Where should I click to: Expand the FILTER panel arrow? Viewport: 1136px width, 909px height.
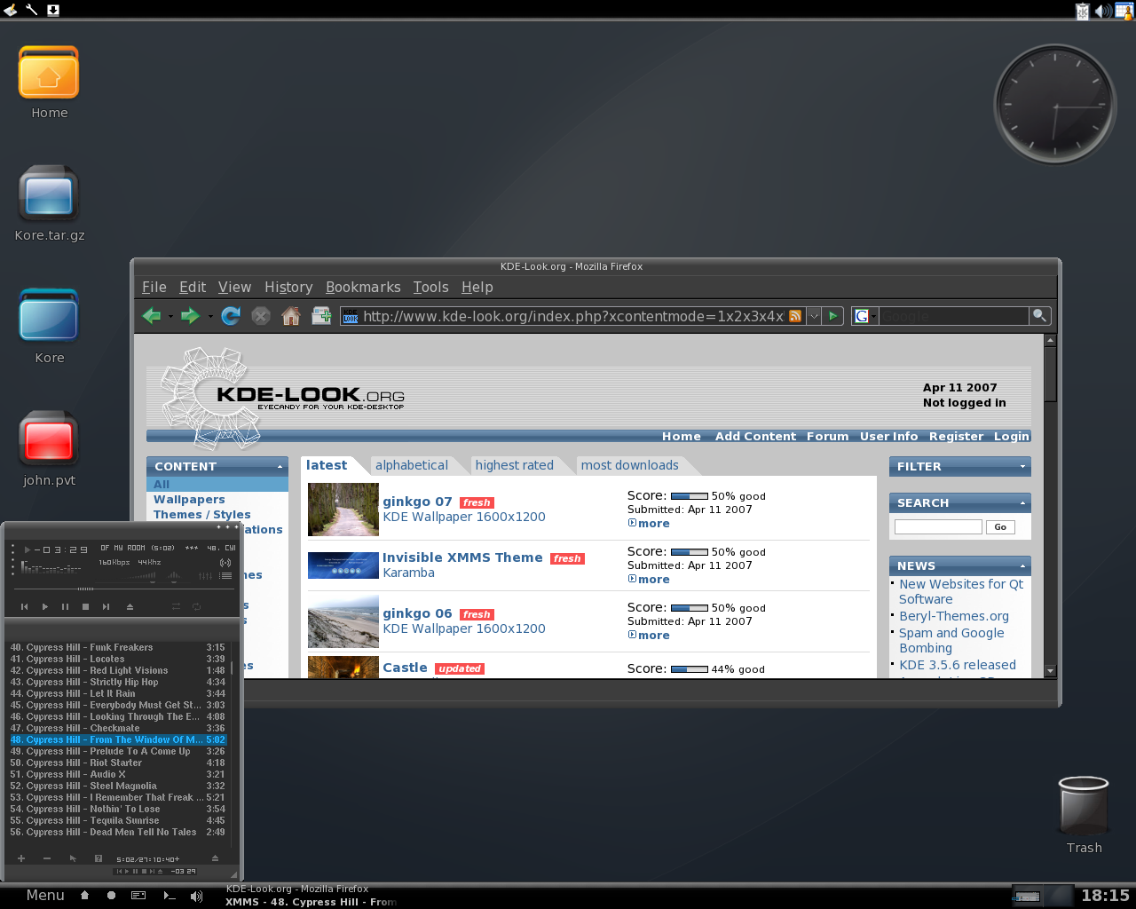[x=1022, y=466]
